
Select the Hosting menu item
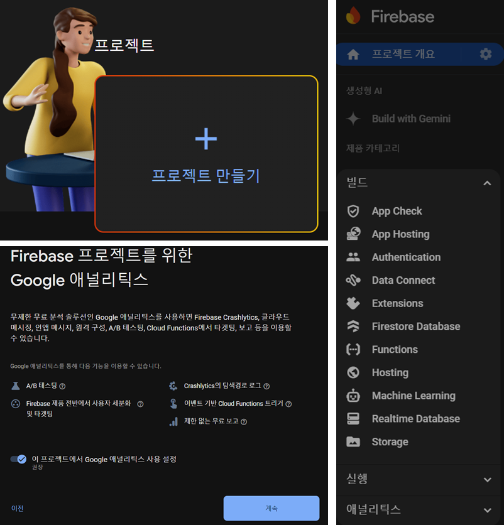pos(390,372)
